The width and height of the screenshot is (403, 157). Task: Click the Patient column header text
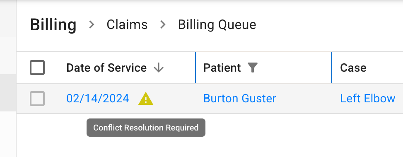222,68
